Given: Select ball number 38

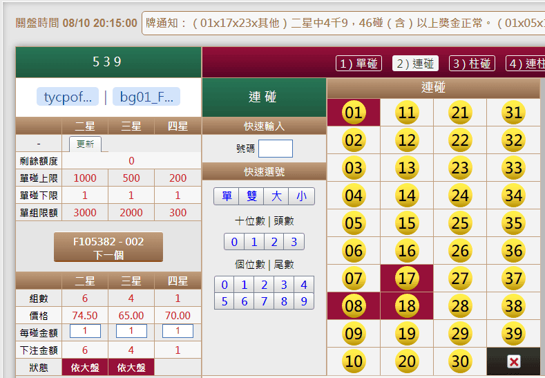Looking at the screenshot, I should [514, 306].
